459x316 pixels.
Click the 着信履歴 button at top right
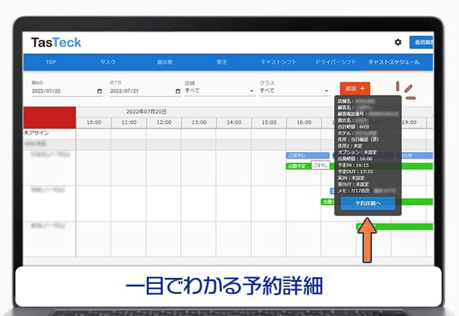[x=423, y=42]
